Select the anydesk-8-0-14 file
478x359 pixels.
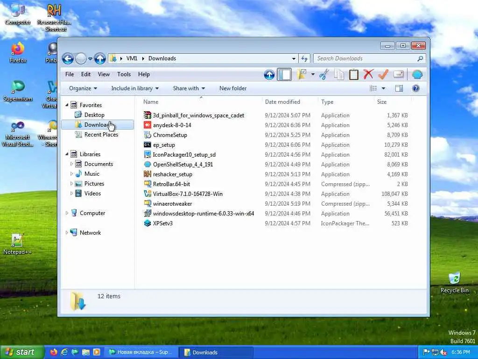[x=172, y=125]
